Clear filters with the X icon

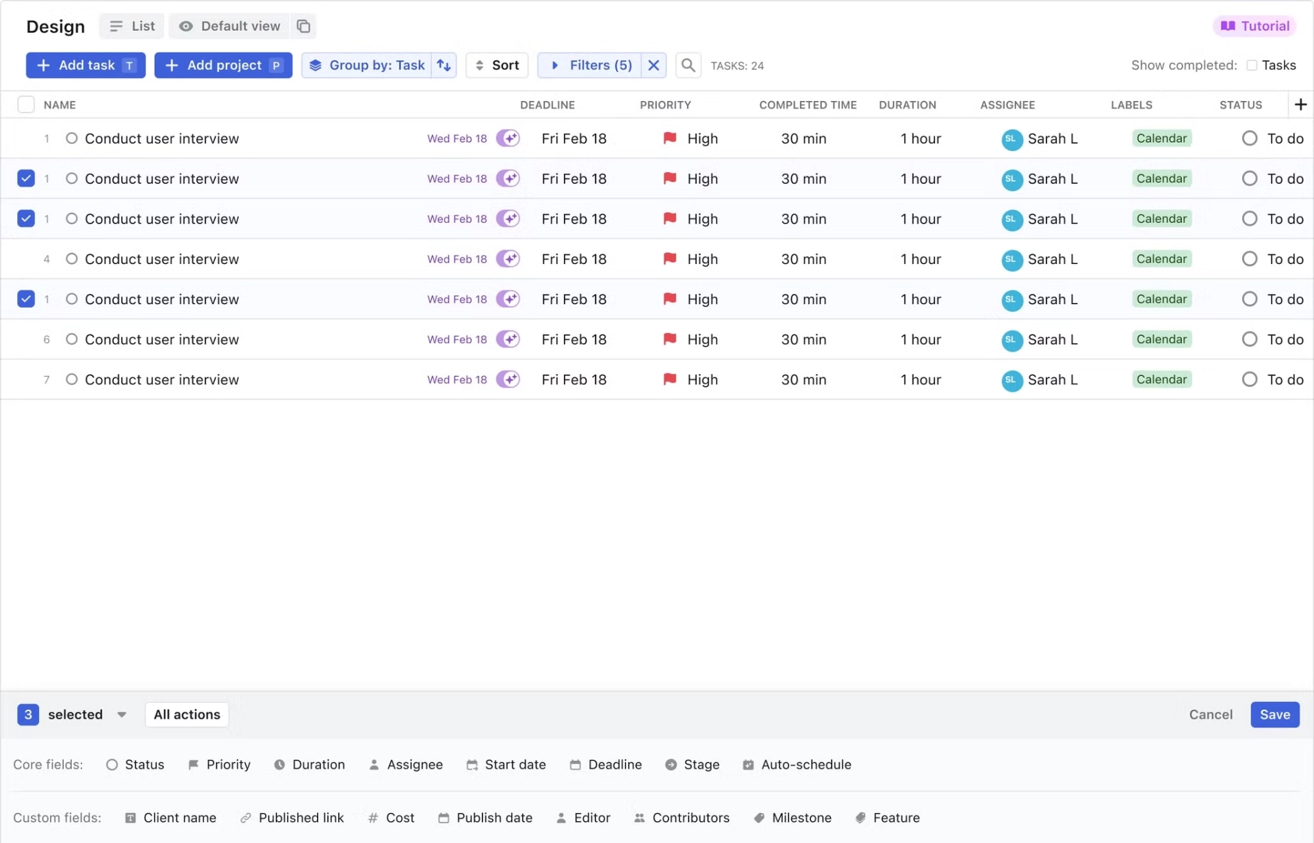click(x=654, y=65)
